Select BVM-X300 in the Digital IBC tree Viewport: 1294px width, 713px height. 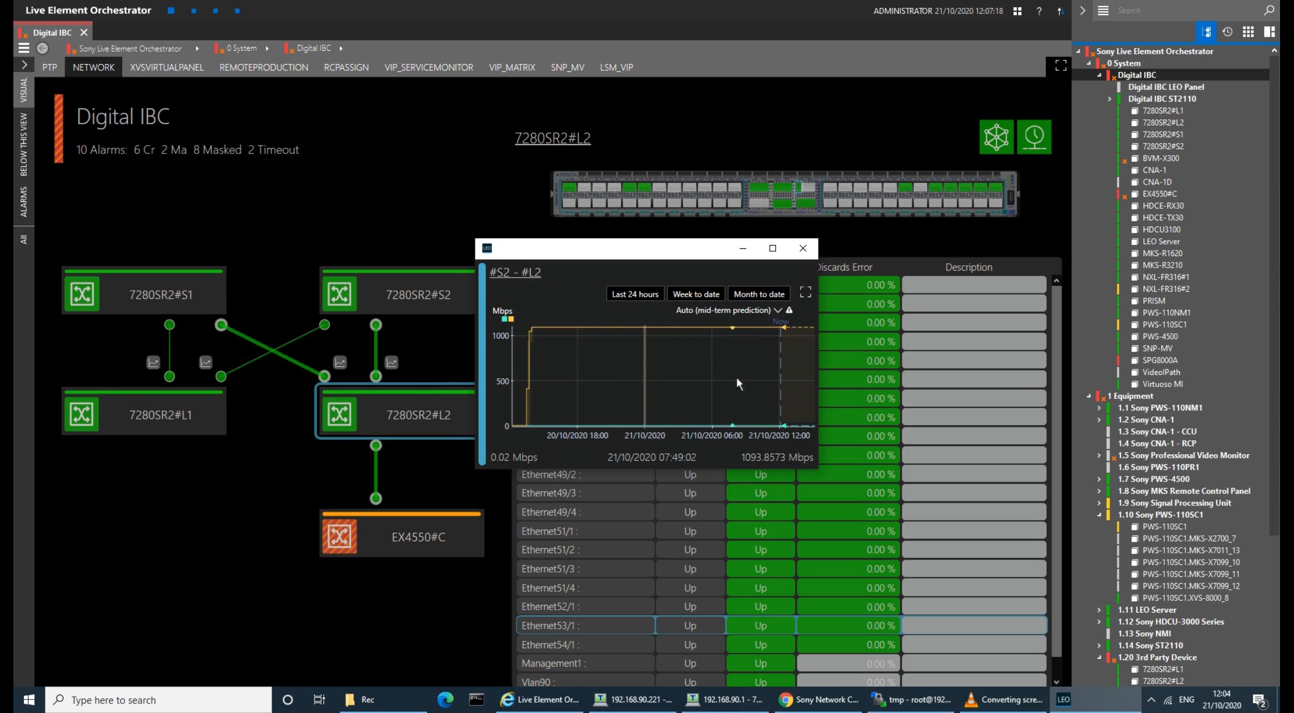pyautogui.click(x=1160, y=158)
